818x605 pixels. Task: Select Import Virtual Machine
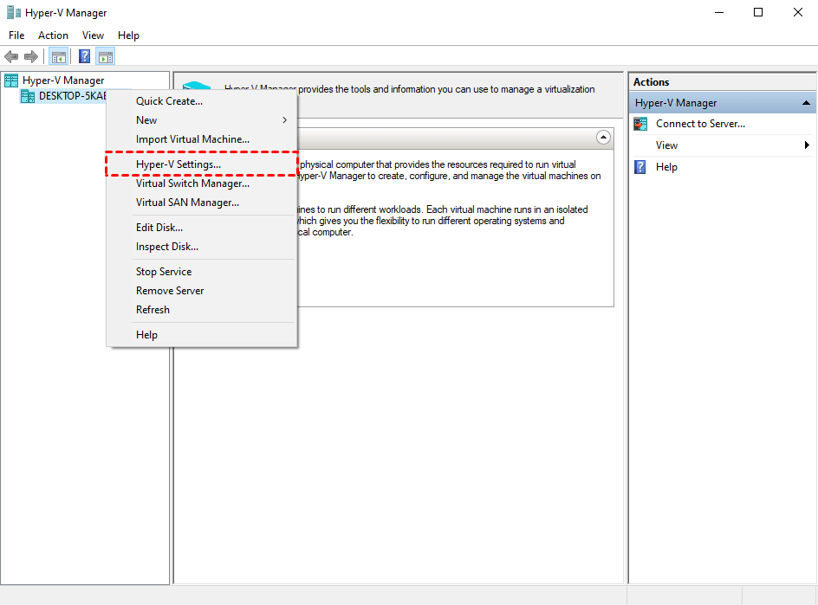201,139
